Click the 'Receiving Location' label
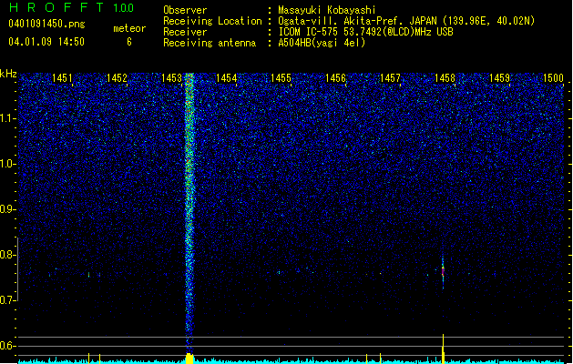Screen dimensions: 573x364 (212, 21)
